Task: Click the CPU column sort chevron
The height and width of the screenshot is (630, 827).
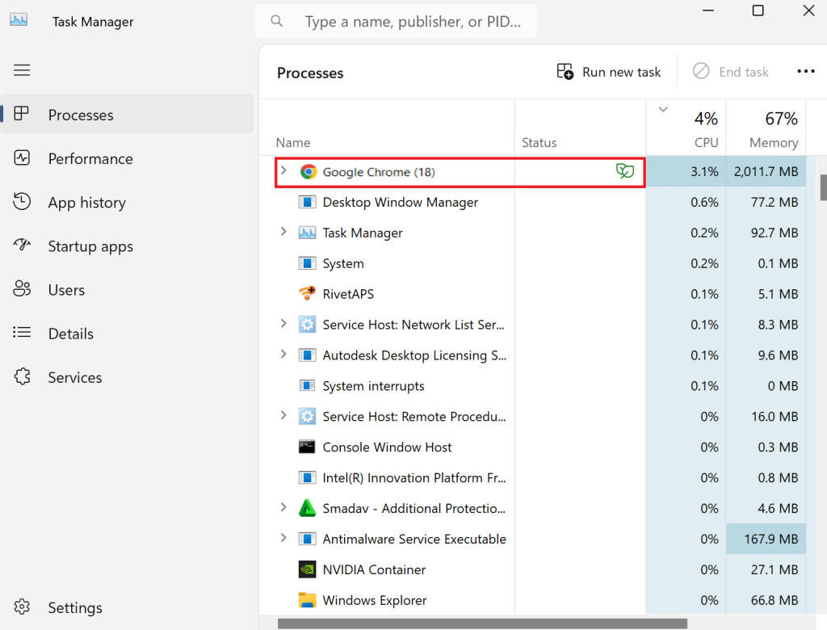Action: tap(663, 108)
